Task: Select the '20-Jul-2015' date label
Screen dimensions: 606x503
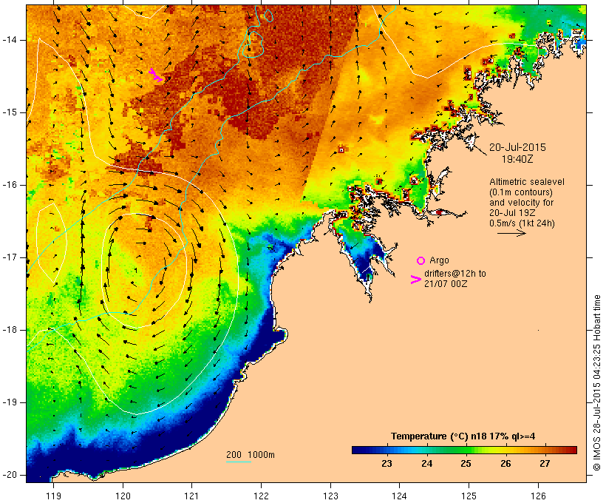Action: click(x=517, y=147)
